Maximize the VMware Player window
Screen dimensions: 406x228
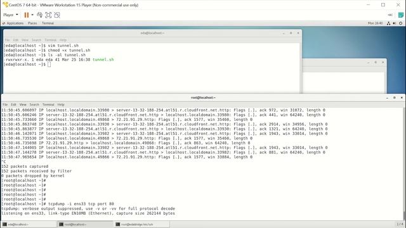383,5
